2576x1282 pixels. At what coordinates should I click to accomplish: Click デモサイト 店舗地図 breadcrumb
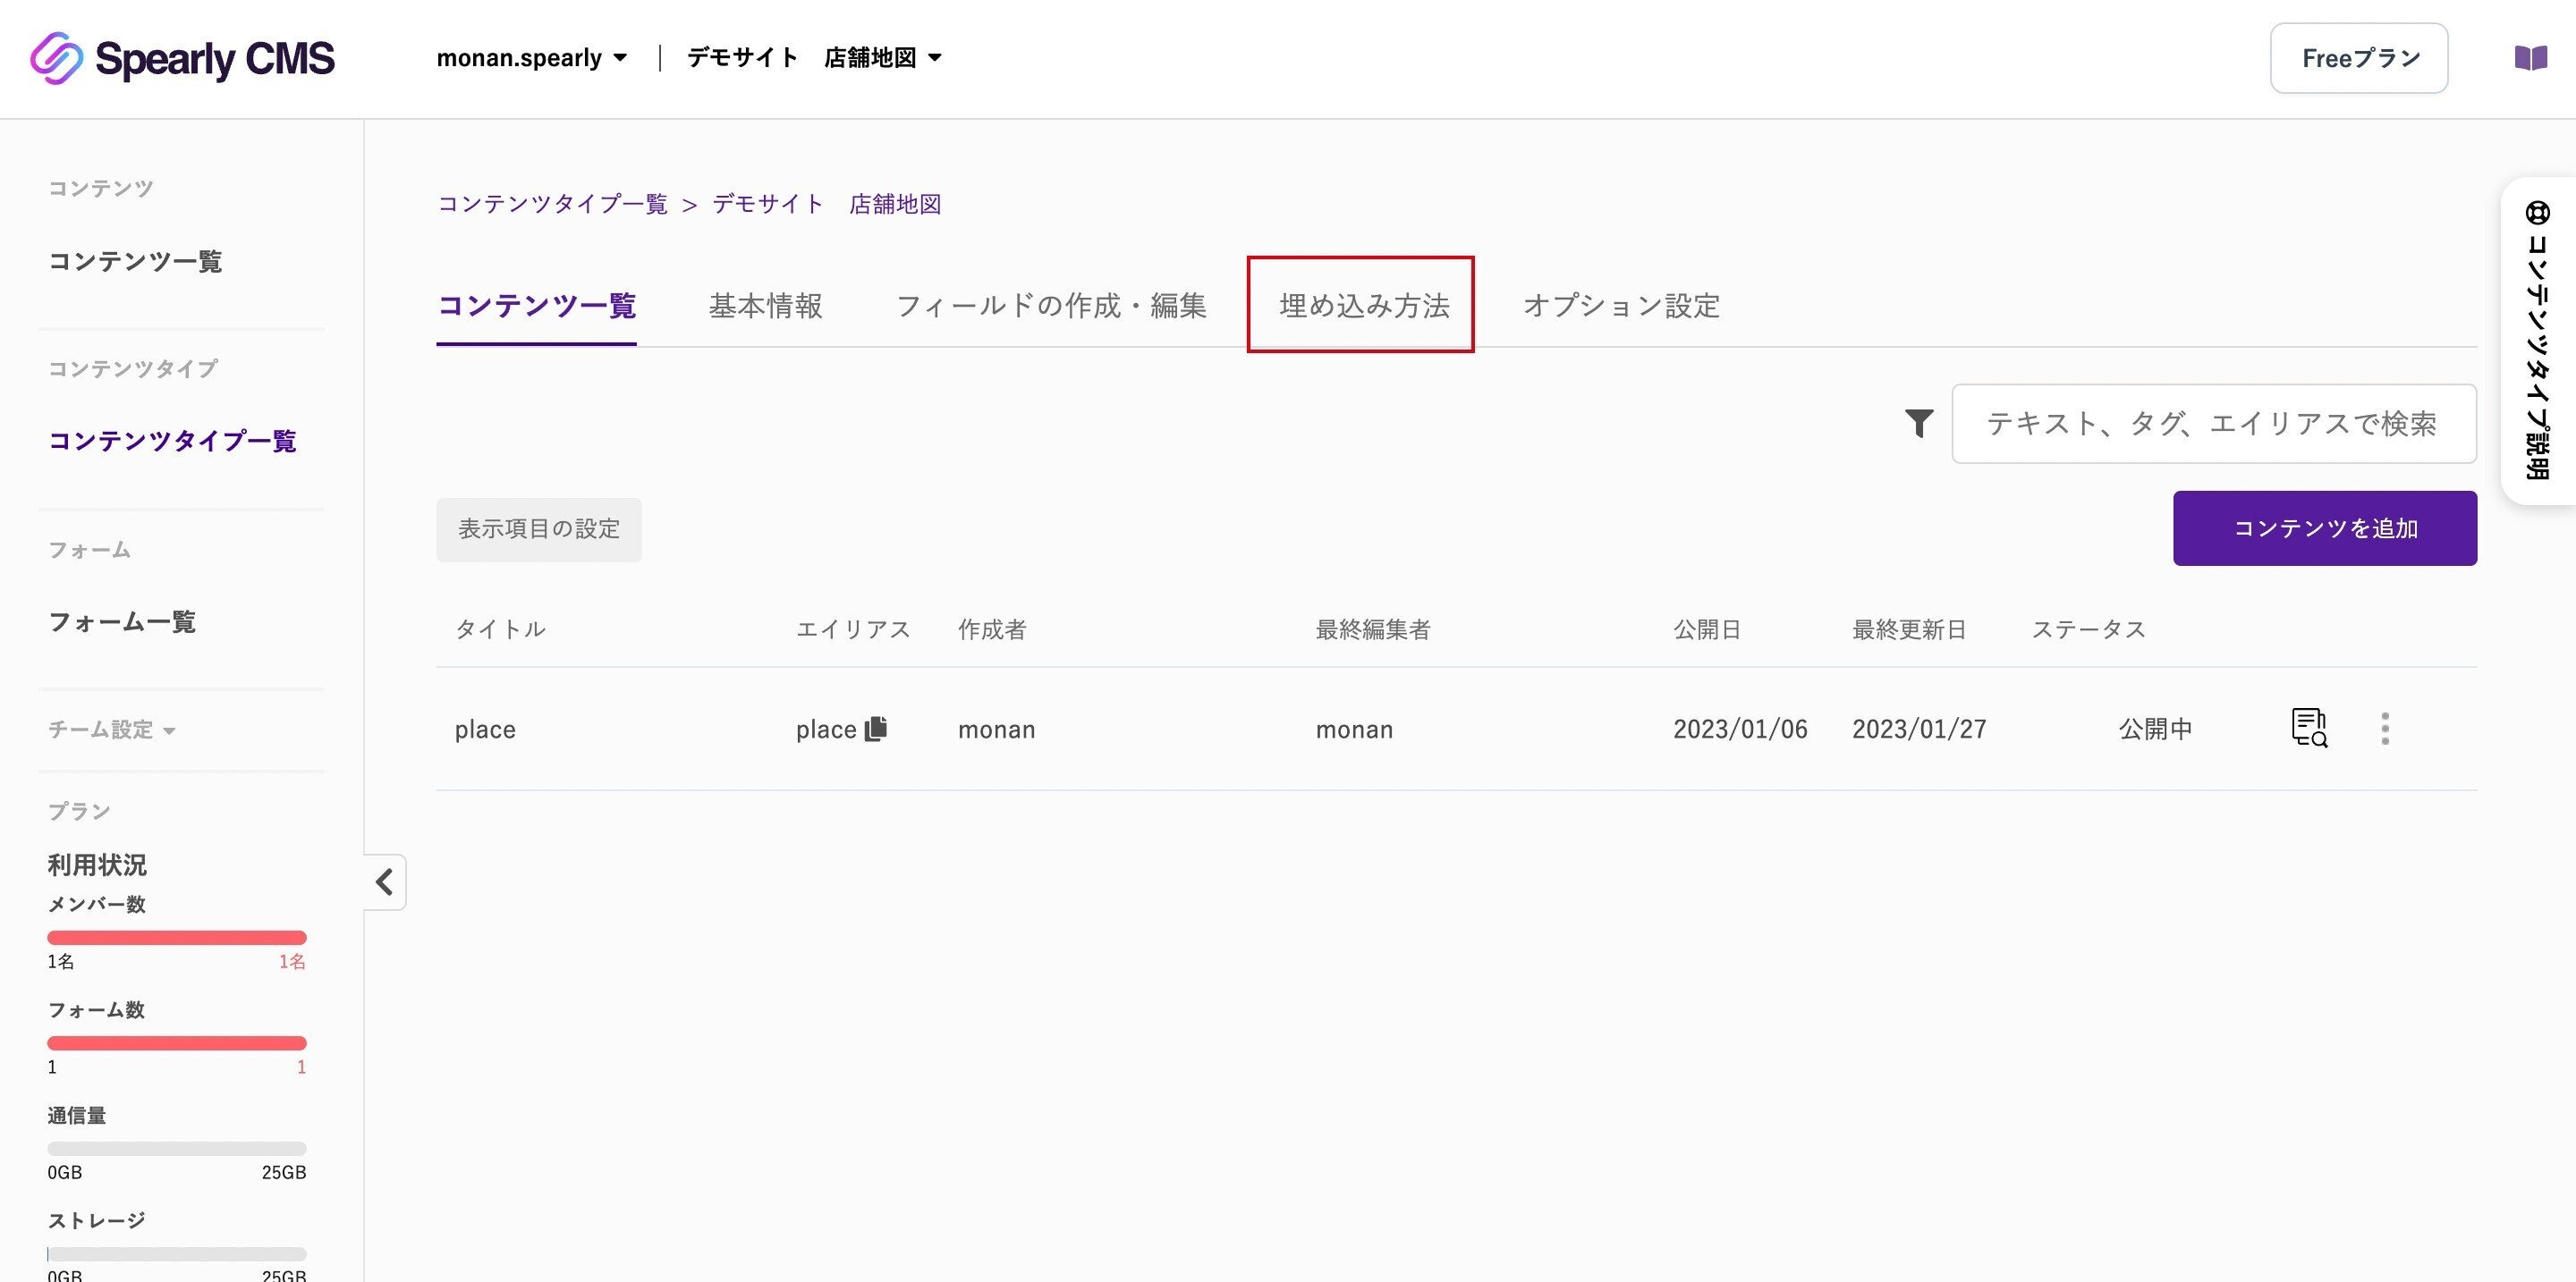click(x=827, y=204)
